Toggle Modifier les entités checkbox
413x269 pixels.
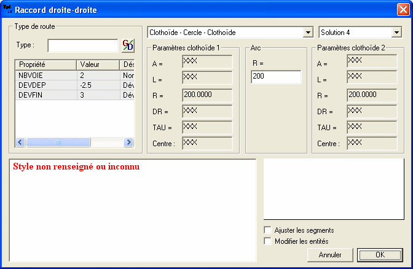click(267, 241)
